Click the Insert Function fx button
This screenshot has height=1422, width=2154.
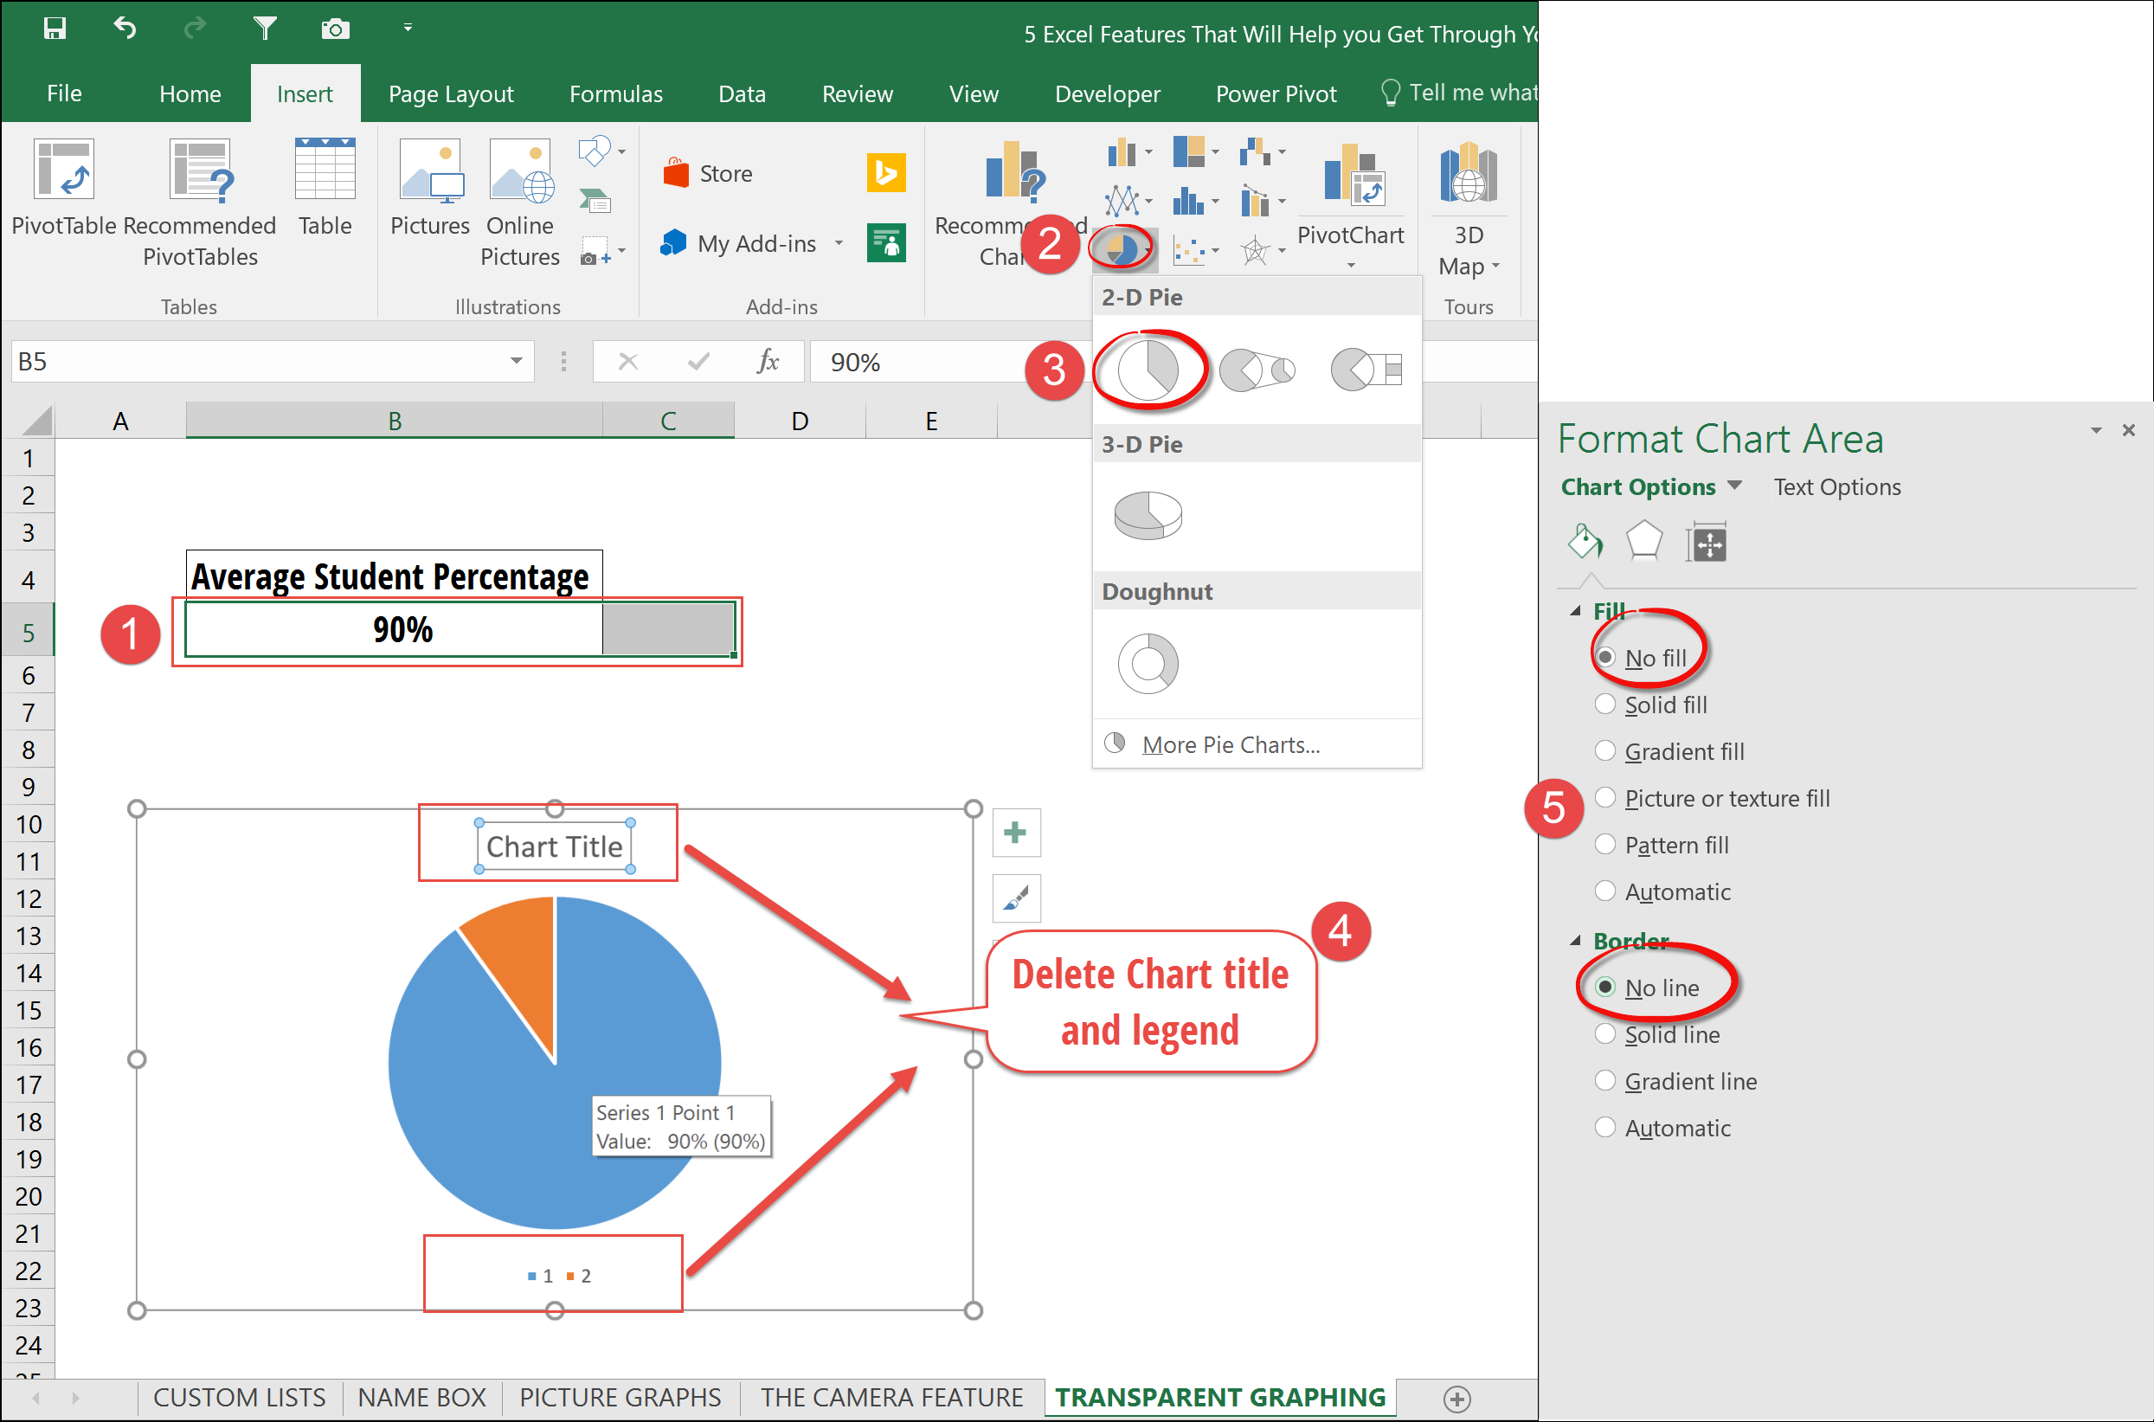tap(767, 361)
